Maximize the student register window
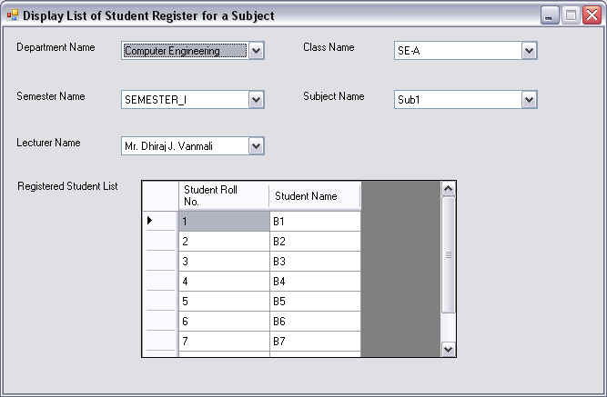607x397 pixels. click(570, 15)
